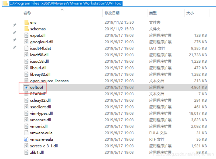Image resolution: width=216 pixels, height=159 pixels.
Task: Select the libeay32.dll file icon
Action: [26, 74]
